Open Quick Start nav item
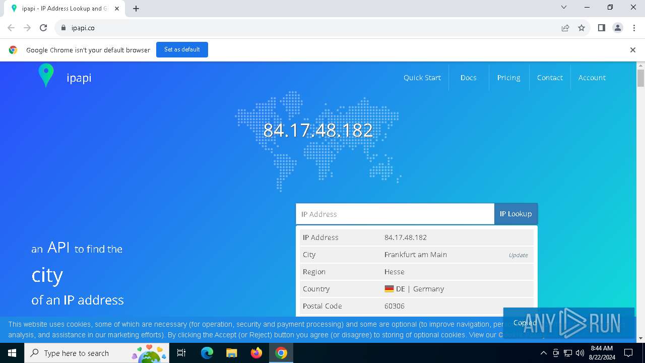The height and width of the screenshot is (363, 645). click(x=422, y=78)
